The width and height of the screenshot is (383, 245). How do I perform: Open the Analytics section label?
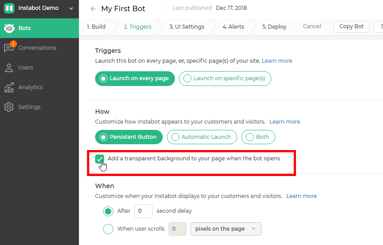(x=30, y=87)
